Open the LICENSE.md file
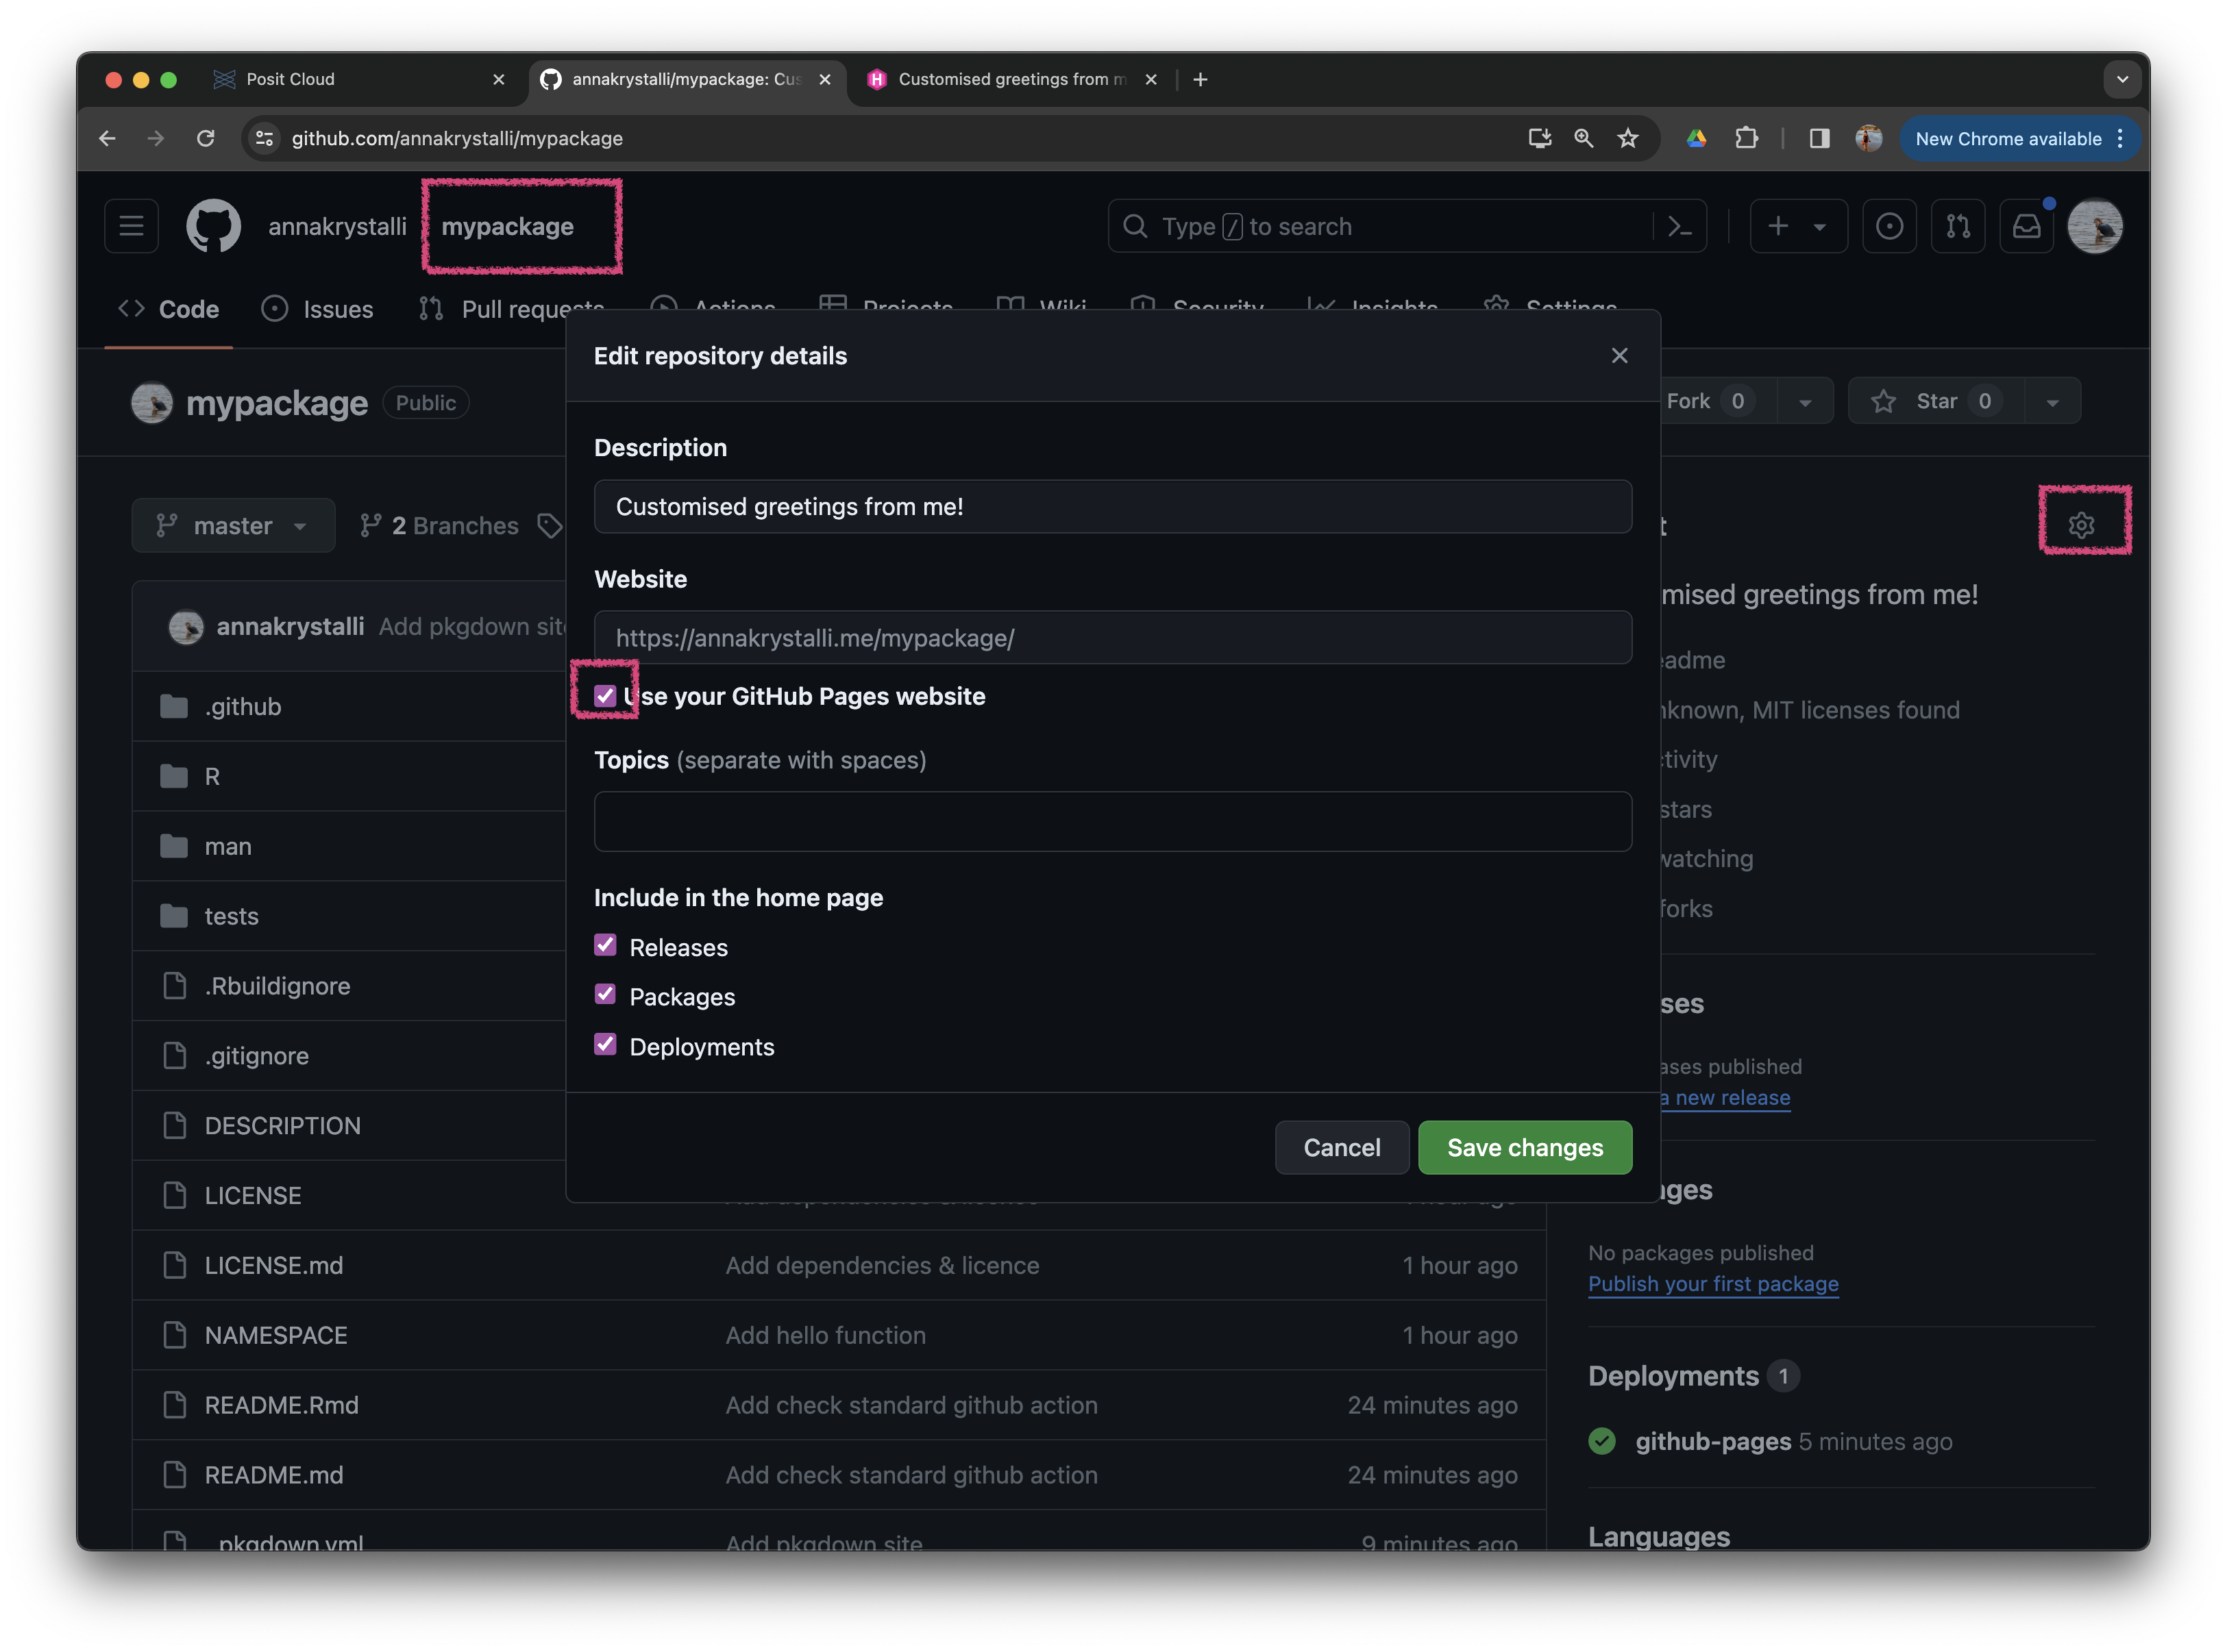The height and width of the screenshot is (1652, 2227). pos(273,1266)
